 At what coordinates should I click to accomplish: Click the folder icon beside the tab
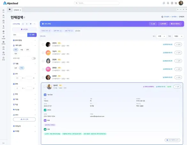pyautogui.click(x=10, y=9)
